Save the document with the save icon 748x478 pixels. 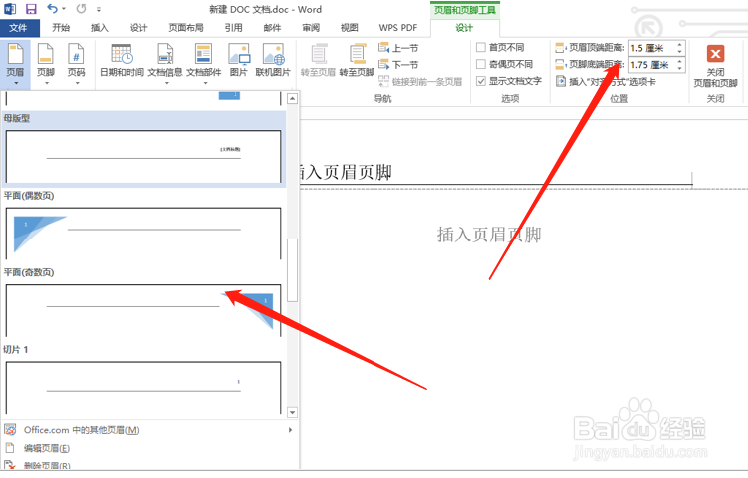coord(31,9)
